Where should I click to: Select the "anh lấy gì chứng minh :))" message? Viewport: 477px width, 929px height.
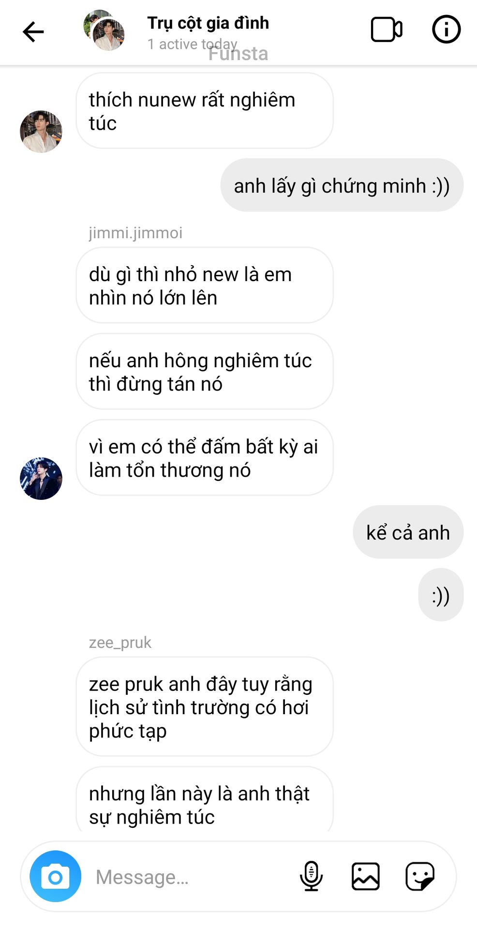click(342, 186)
